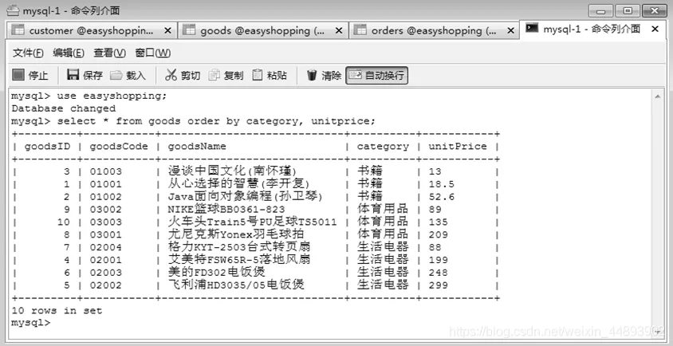The image size is (673, 346).
Task: Click goods name 艾美特FSW65R-5落地风扇
Action: click(239, 260)
